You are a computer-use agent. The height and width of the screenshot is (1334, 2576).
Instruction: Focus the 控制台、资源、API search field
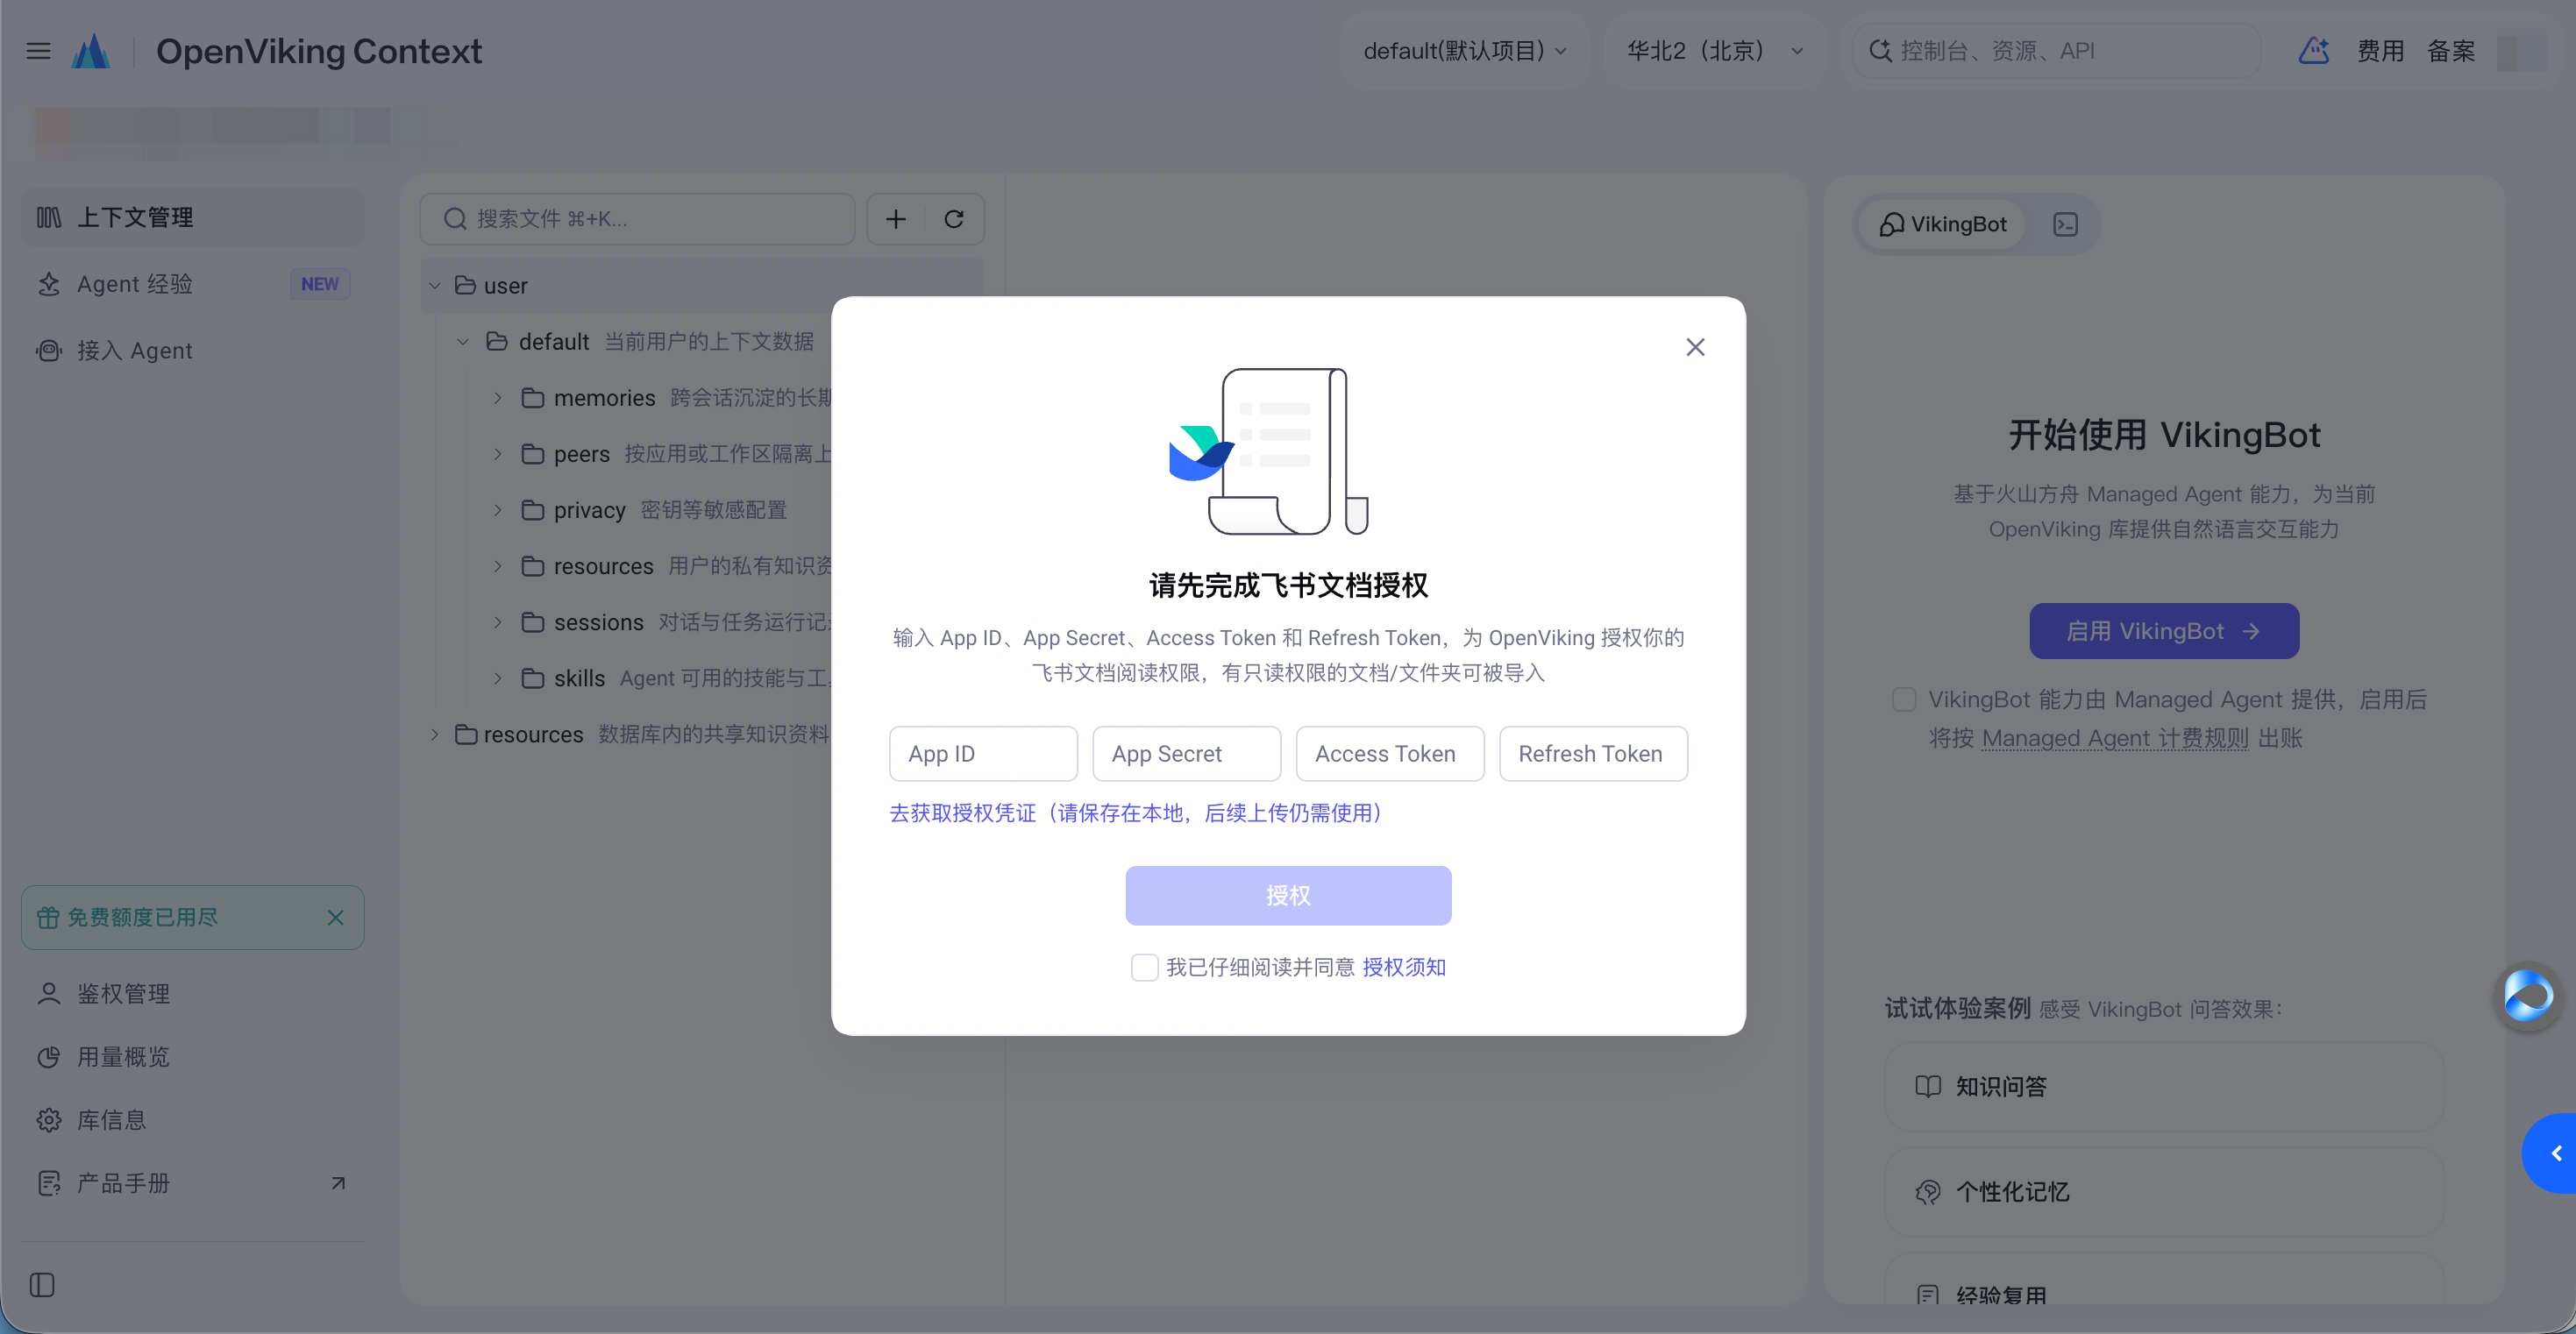[2056, 51]
